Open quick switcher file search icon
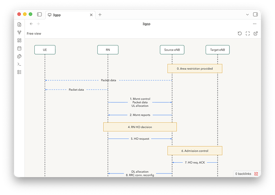The height and width of the screenshot is (195, 275). (20, 25)
